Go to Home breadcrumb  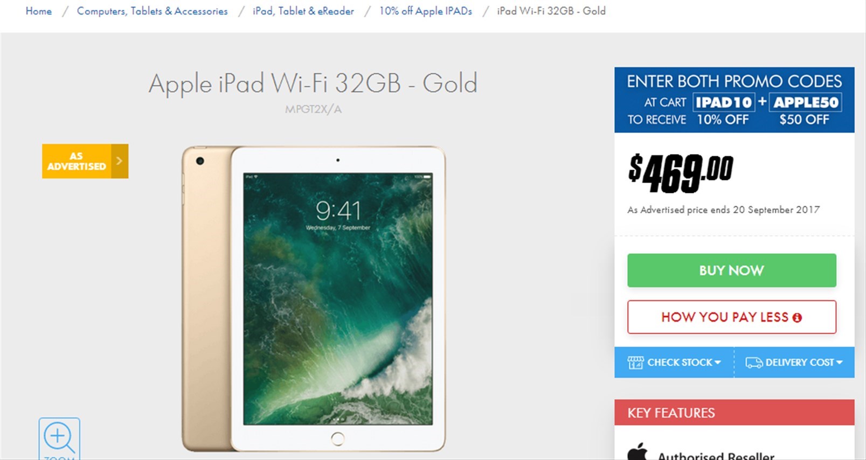39,11
